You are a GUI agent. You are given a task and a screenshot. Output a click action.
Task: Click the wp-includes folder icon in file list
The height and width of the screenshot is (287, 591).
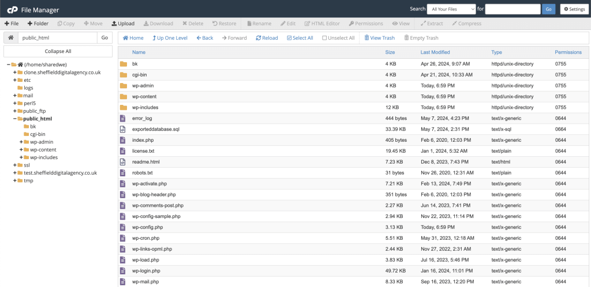(124, 108)
